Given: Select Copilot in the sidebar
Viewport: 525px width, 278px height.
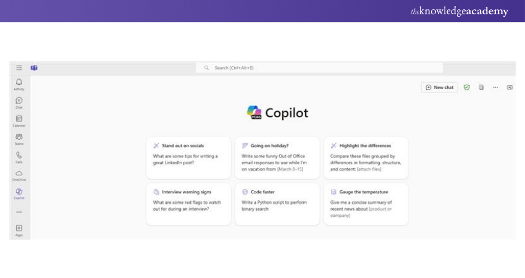Looking at the screenshot, I should (x=19, y=193).
